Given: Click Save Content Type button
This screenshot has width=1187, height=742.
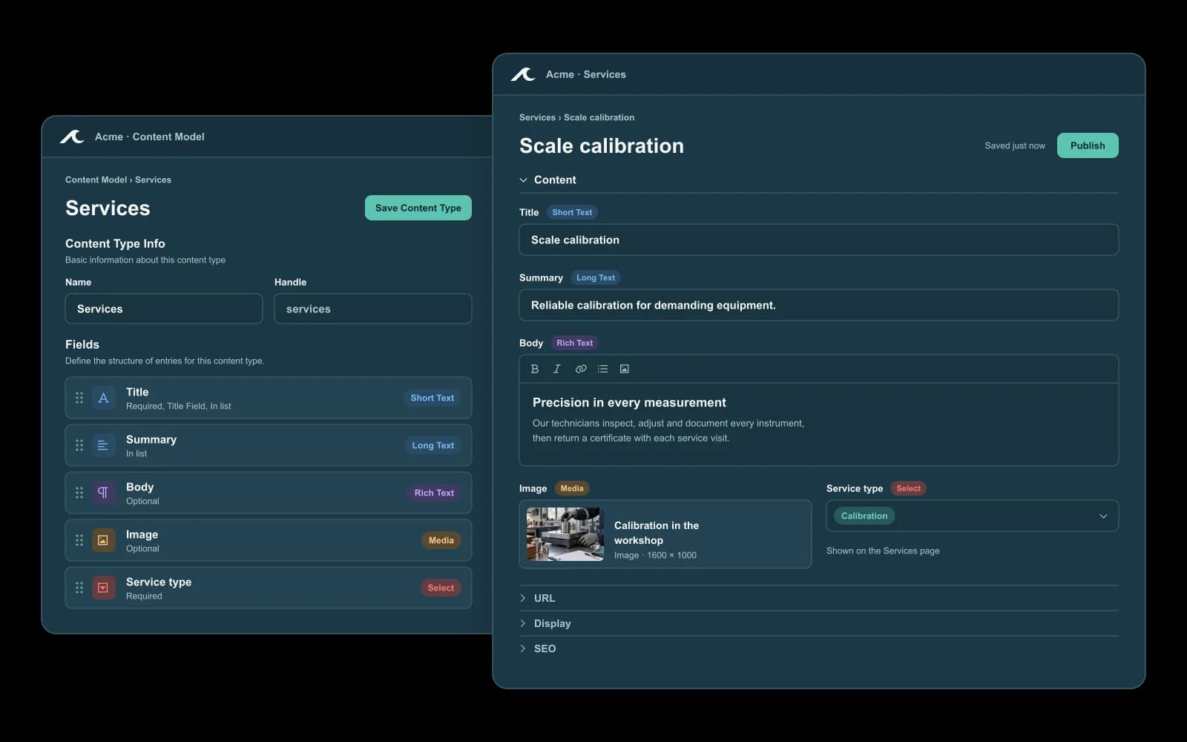Looking at the screenshot, I should [418, 208].
